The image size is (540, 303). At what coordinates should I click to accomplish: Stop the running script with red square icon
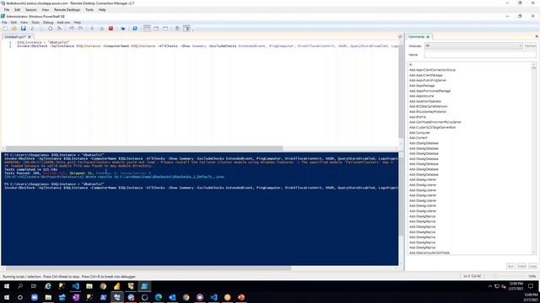click(111, 29)
